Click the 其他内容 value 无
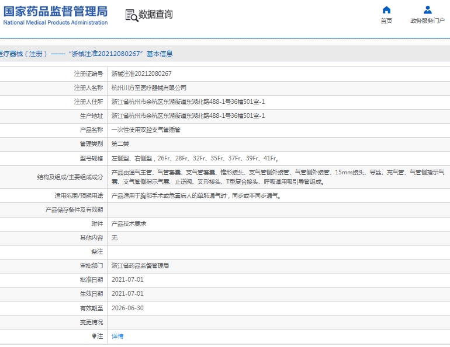Viewport: 450px width, 347px height. click(115, 237)
